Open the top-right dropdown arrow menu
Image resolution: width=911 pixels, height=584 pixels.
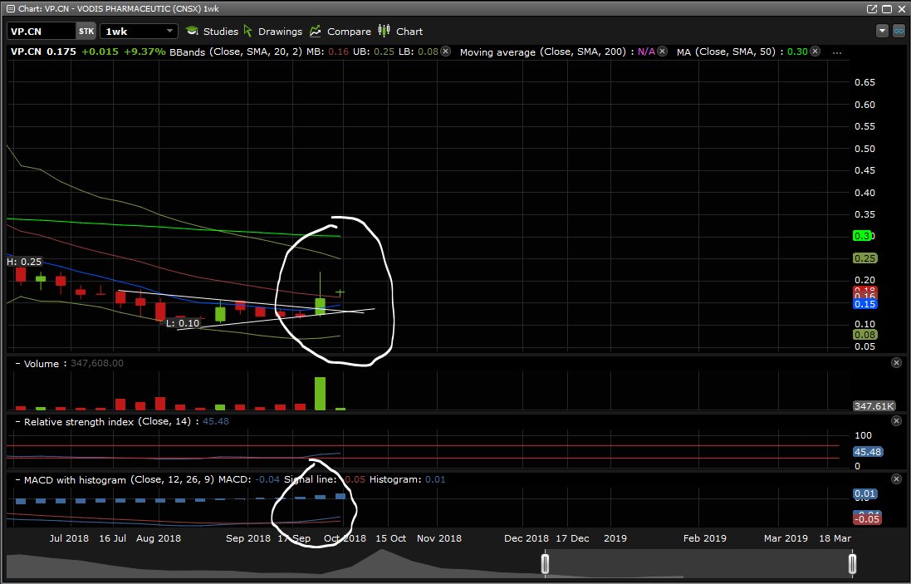click(x=882, y=32)
